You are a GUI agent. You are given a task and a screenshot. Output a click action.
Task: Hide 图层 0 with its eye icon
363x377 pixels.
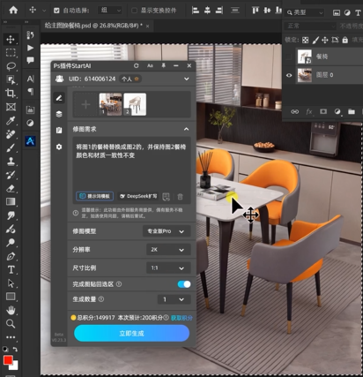tap(289, 75)
